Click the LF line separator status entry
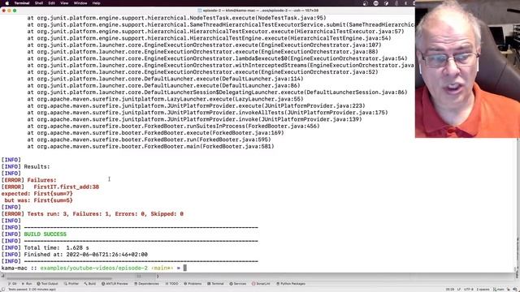Screen dimensions: 520x292 (459, 290)
